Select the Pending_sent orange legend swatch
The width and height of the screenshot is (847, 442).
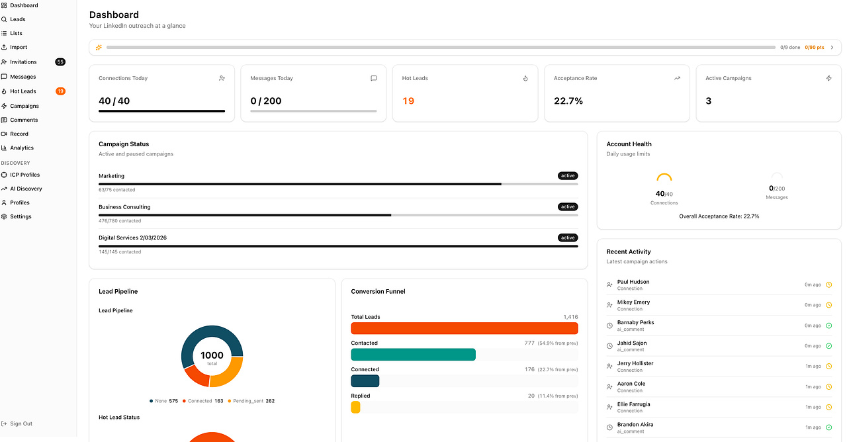tap(230, 401)
